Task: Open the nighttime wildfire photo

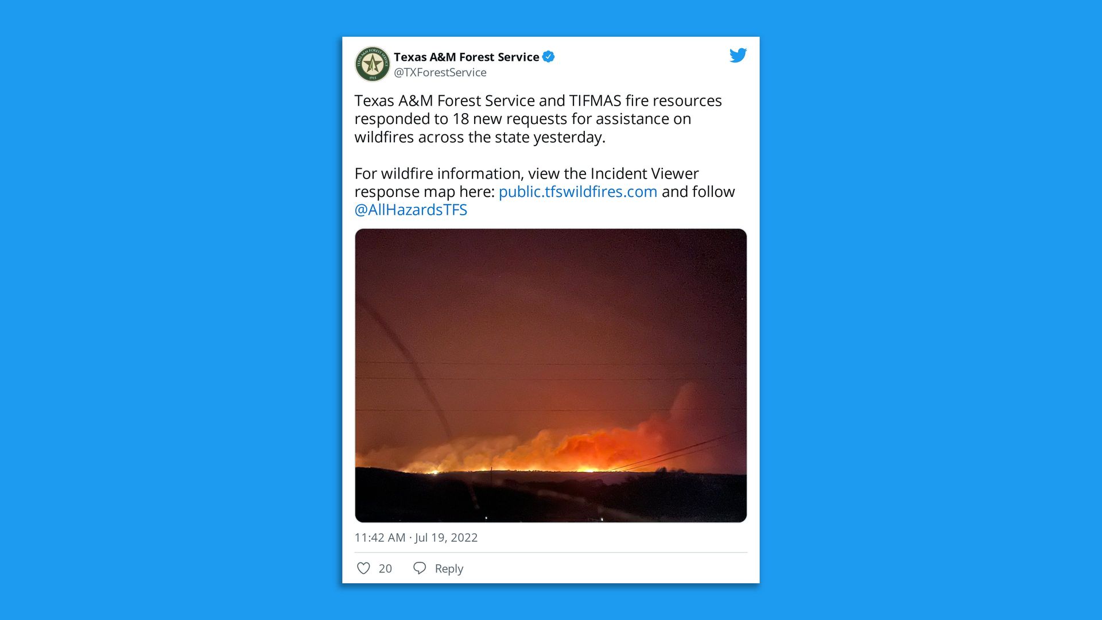Action: (551, 375)
